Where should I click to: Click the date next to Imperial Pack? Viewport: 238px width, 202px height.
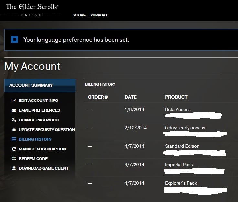134,165
